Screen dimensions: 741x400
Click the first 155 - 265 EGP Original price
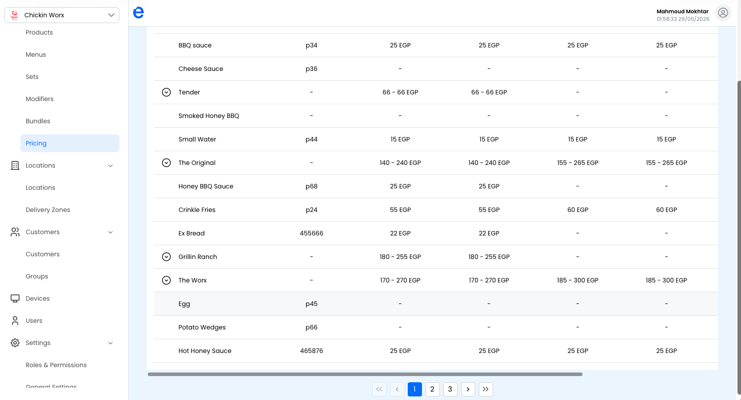point(578,163)
